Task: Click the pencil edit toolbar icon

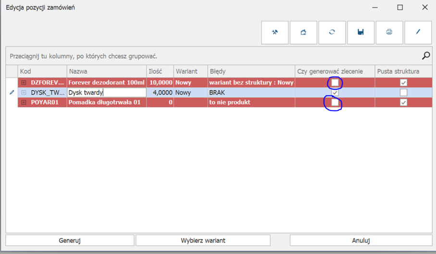Action: (x=418, y=32)
